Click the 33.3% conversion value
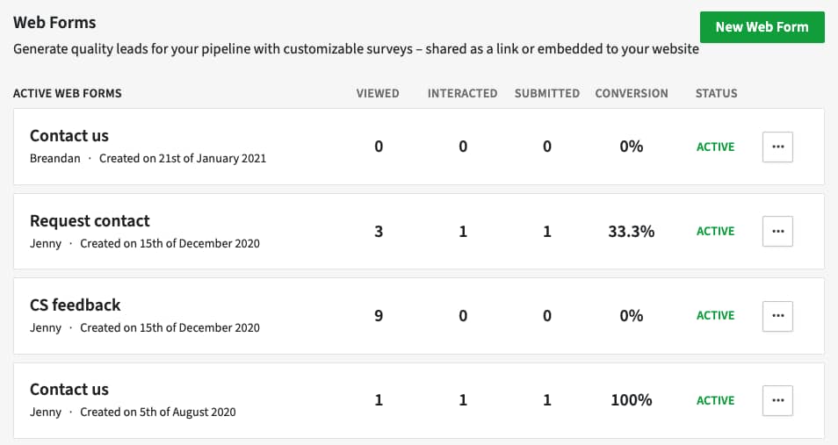The height and width of the screenshot is (445, 838). point(632,232)
